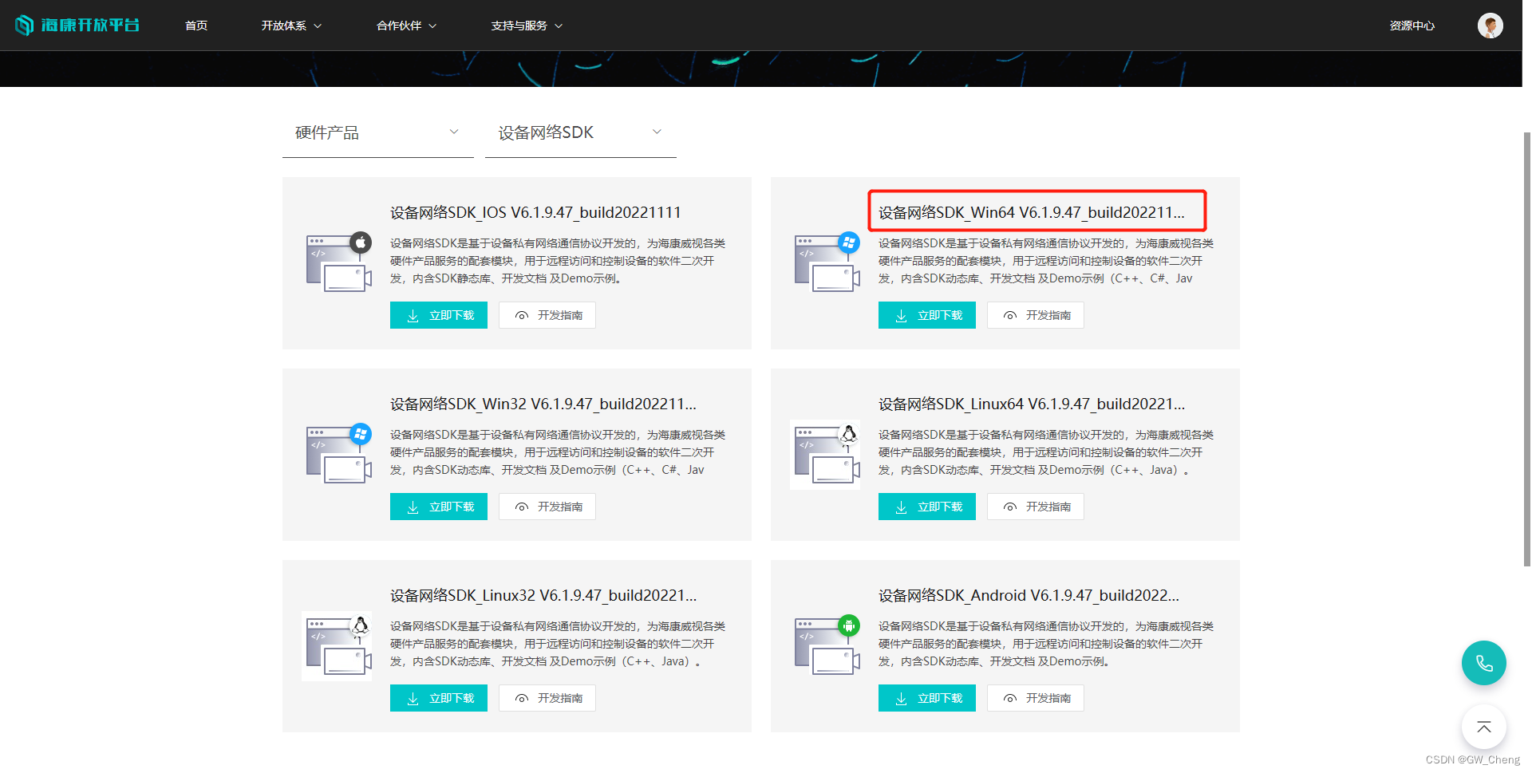Expand the 开放体系 menu
The image size is (1532, 773).
291,26
